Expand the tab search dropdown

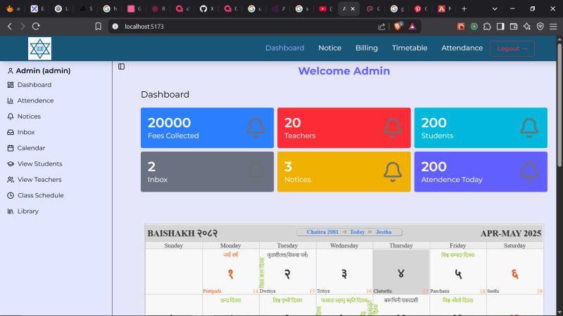[495, 9]
